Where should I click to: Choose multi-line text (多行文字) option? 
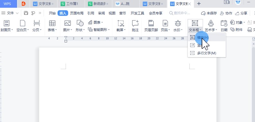[x=206, y=53]
